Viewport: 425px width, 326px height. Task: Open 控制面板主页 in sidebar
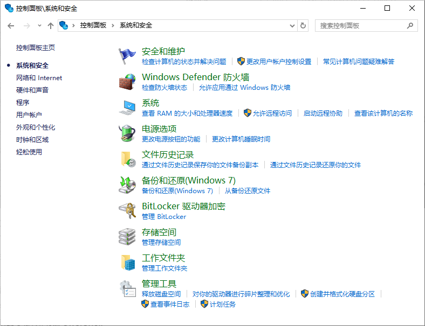click(36, 48)
